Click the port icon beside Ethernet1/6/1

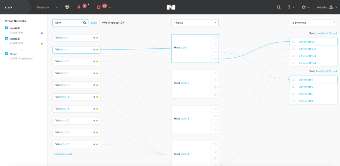click(293, 41)
